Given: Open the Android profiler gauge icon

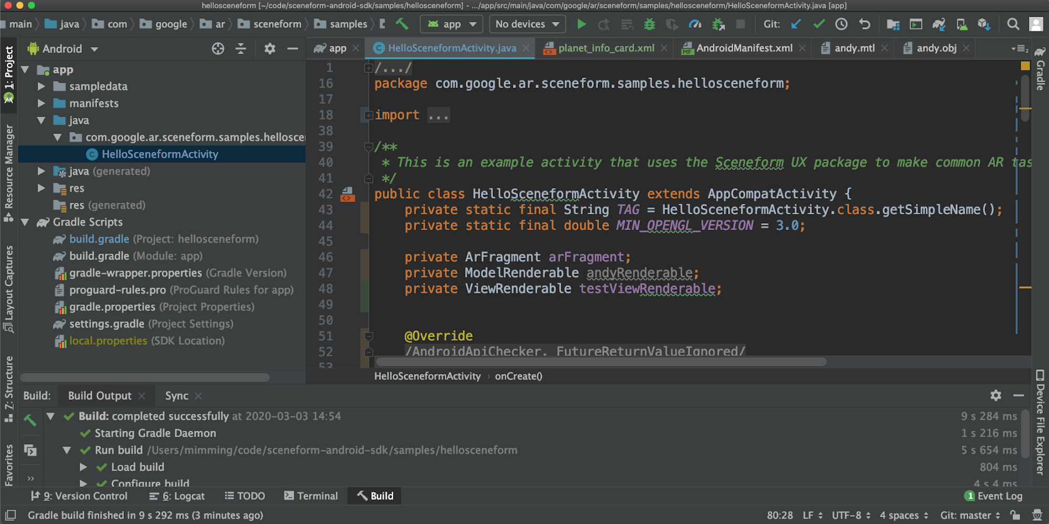Looking at the screenshot, I should [x=695, y=24].
